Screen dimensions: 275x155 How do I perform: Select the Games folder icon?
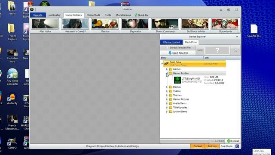(171, 69)
